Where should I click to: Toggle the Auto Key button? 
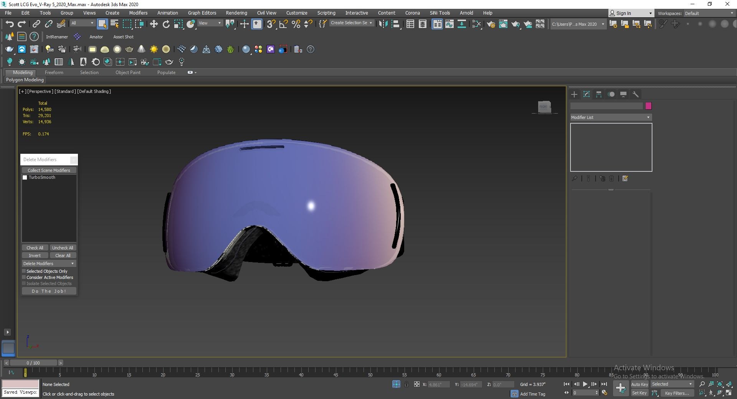coord(640,384)
